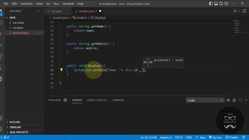
Task: Toggle the bottom panel layout icon
Action: pyautogui.click(x=216, y=3)
